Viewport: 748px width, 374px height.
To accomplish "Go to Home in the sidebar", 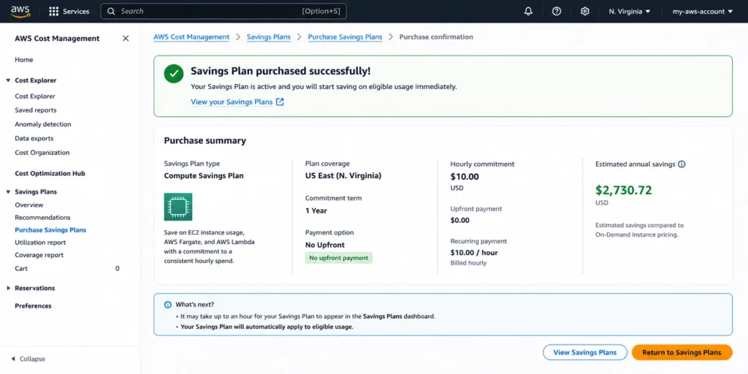I will (24, 60).
